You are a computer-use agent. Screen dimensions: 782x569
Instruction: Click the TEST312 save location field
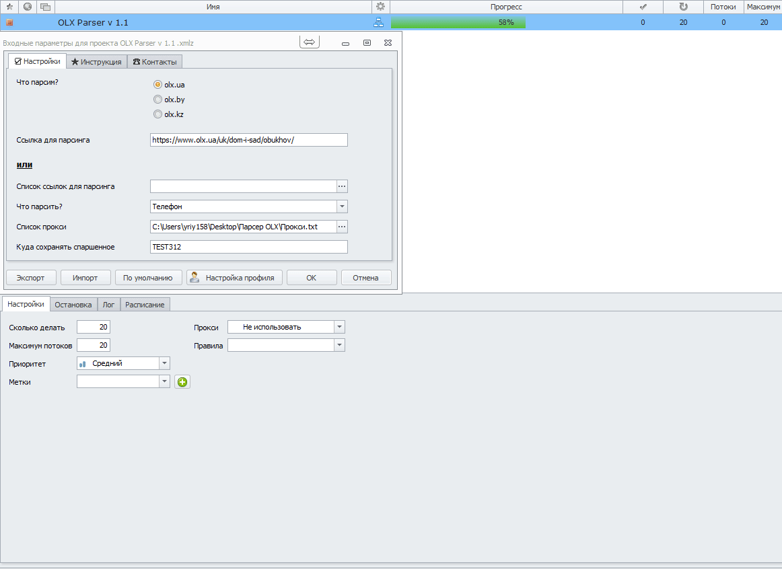point(249,247)
